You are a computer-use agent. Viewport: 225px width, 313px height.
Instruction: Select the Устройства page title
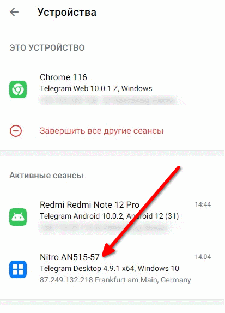tap(67, 13)
